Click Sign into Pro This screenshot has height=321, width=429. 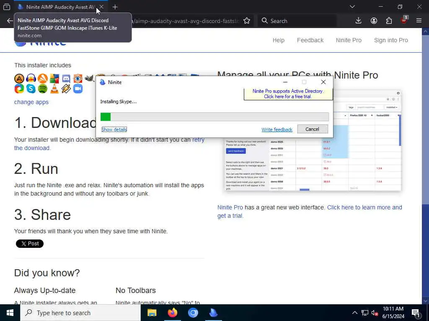click(x=391, y=40)
